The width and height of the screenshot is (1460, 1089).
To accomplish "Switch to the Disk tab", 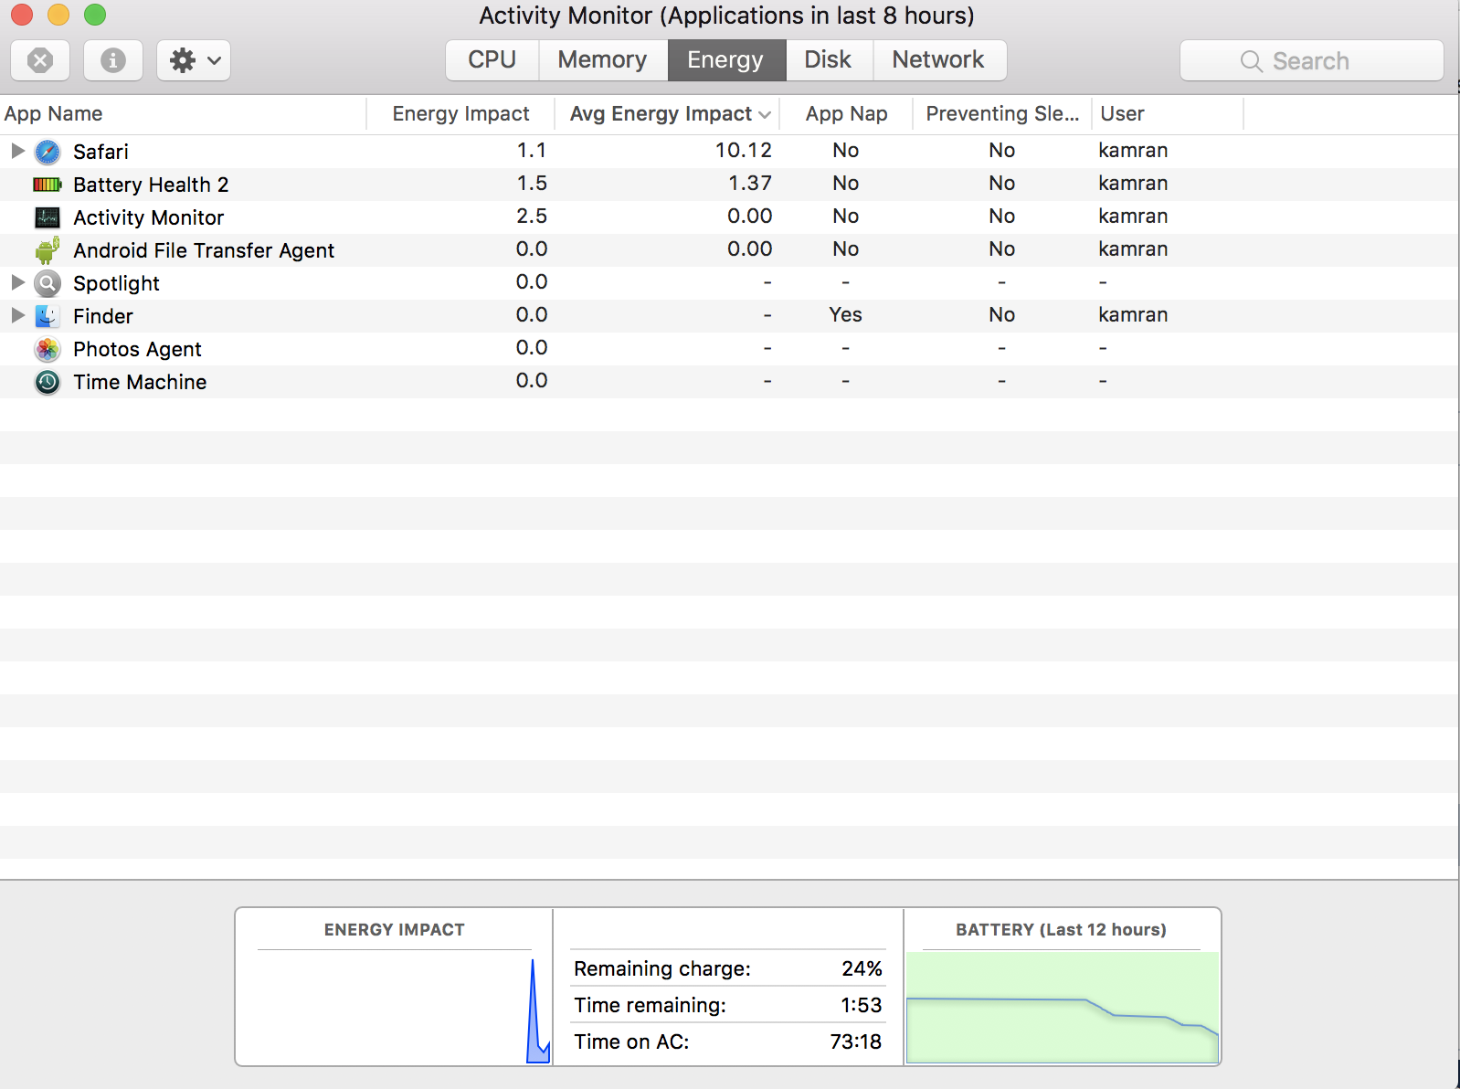I will [x=829, y=60].
